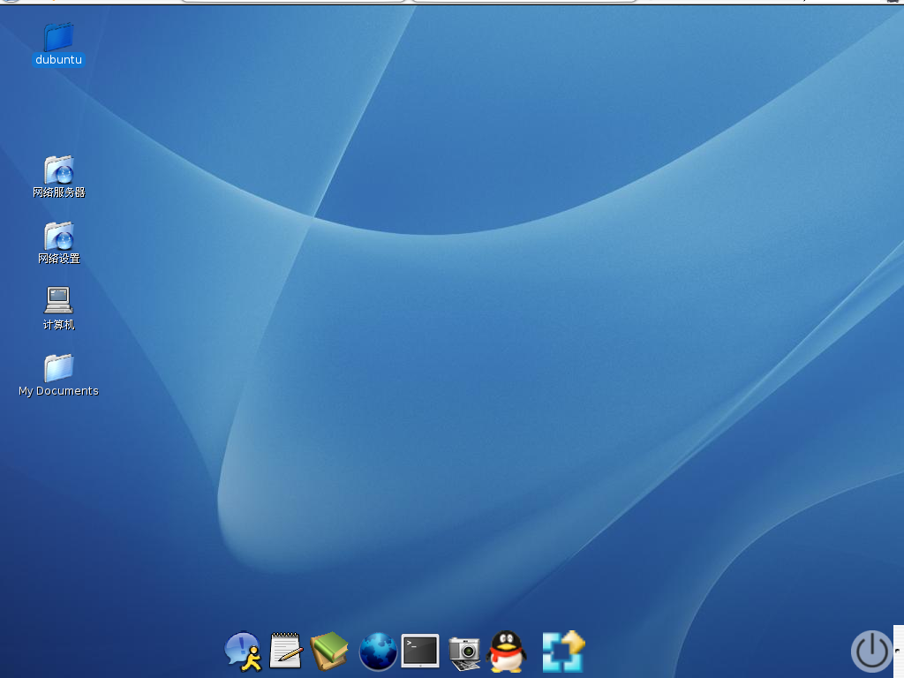Open the notepad text editor in dock
This screenshot has height=678, width=904.
[x=286, y=651]
